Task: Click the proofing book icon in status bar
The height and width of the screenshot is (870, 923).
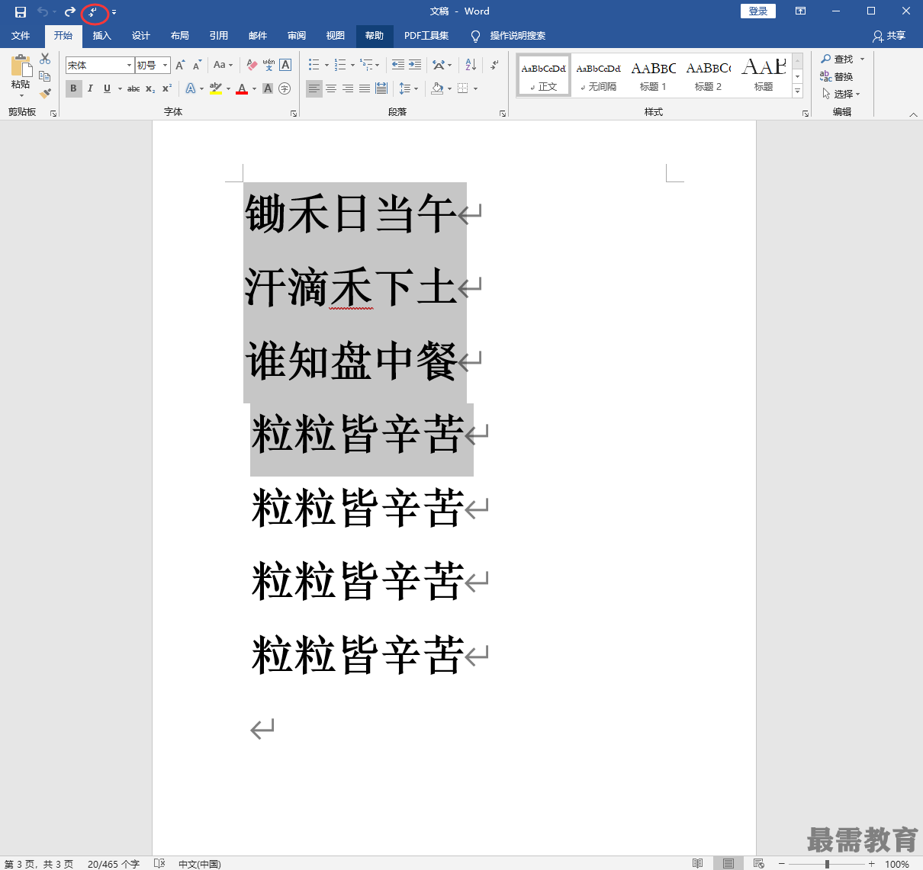Action: (159, 863)
